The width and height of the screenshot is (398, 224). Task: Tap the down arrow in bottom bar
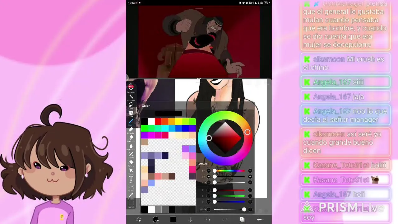[190, 220]
